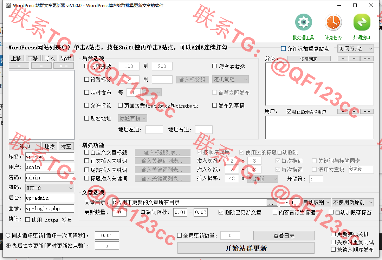Open the 计划任务 scheduled task clock icon
This screenshot has height=260, width=382.
pyautogui.click(x=333, y=22)
